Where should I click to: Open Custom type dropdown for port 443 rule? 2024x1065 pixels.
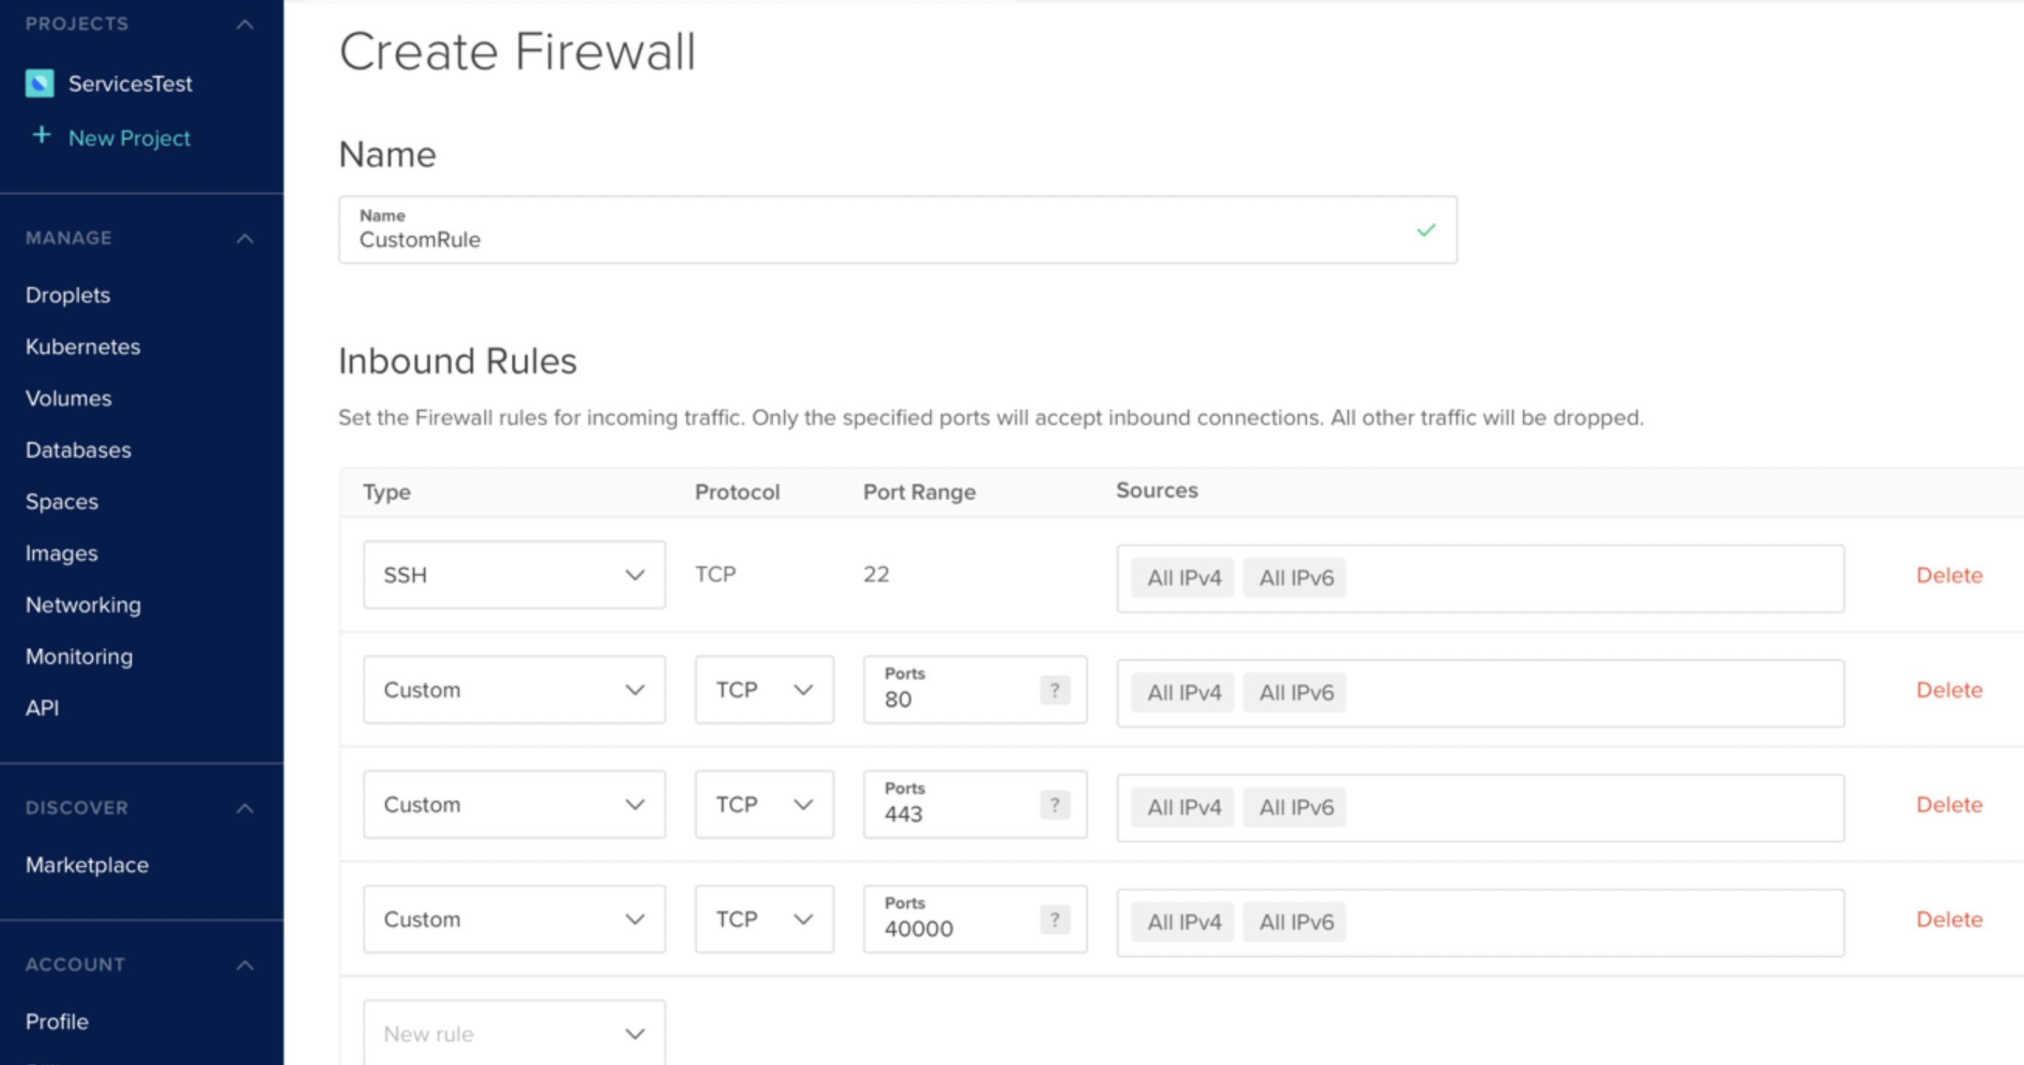(514, 804)
